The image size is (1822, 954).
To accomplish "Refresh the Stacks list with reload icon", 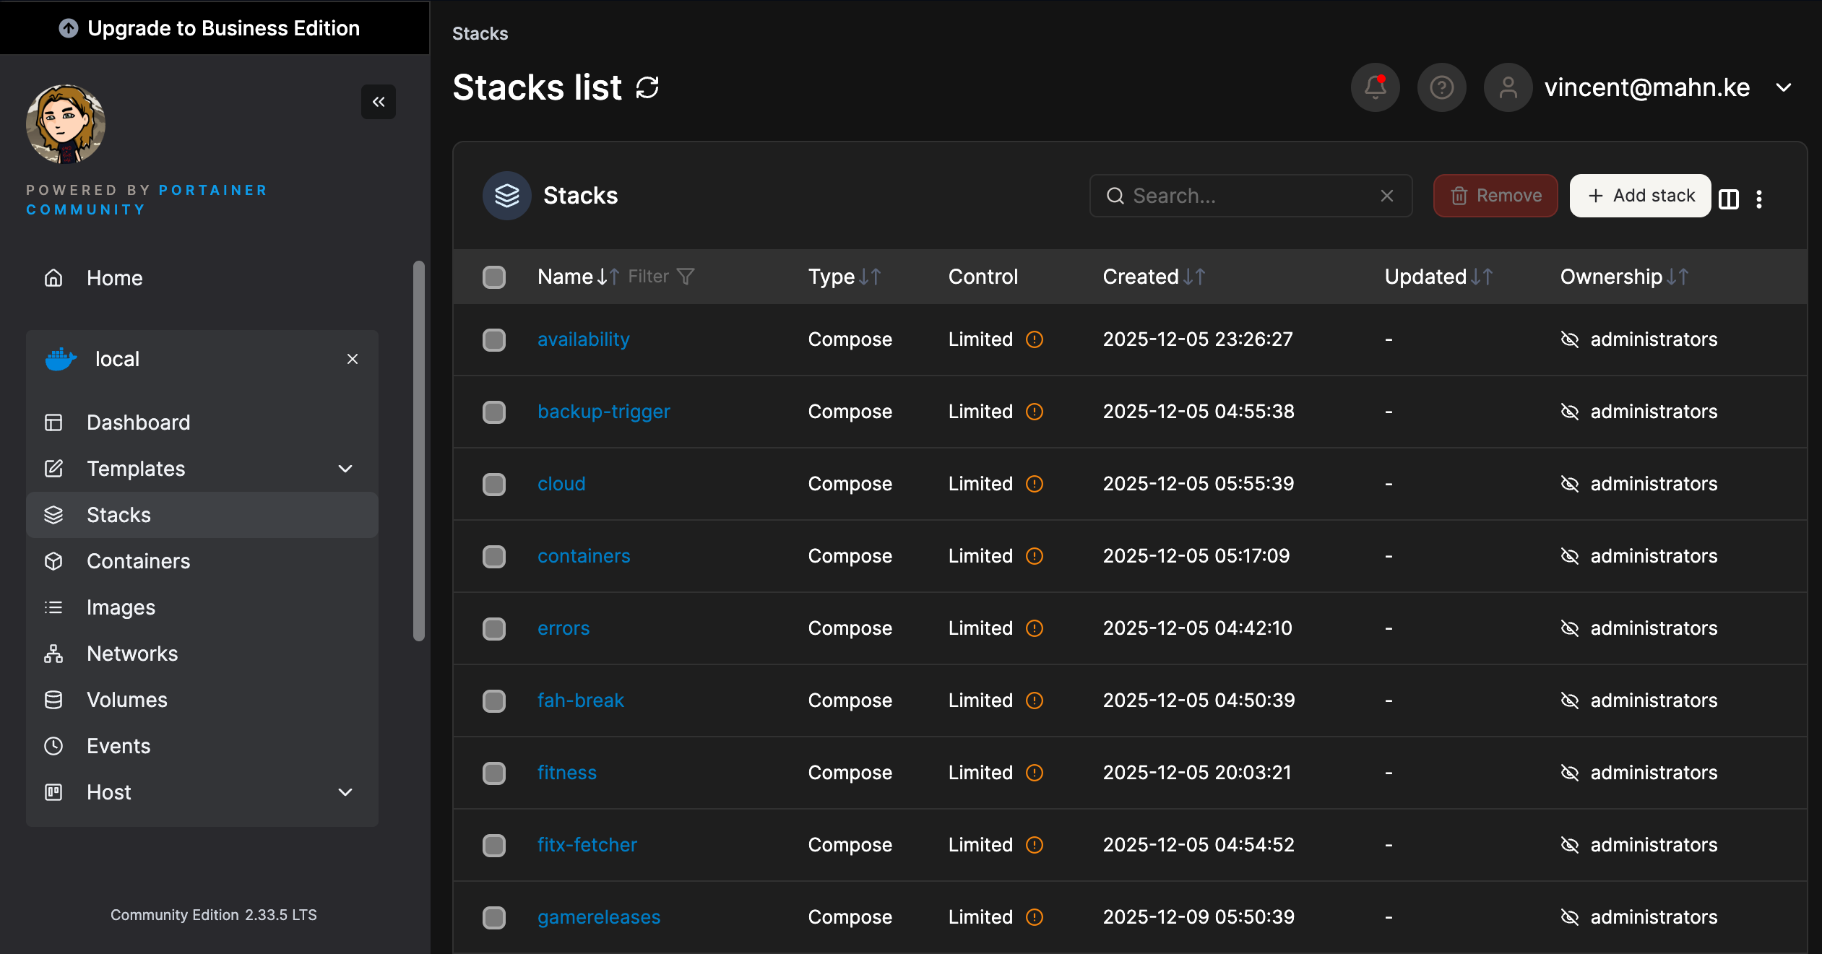I will coord(647,87).
